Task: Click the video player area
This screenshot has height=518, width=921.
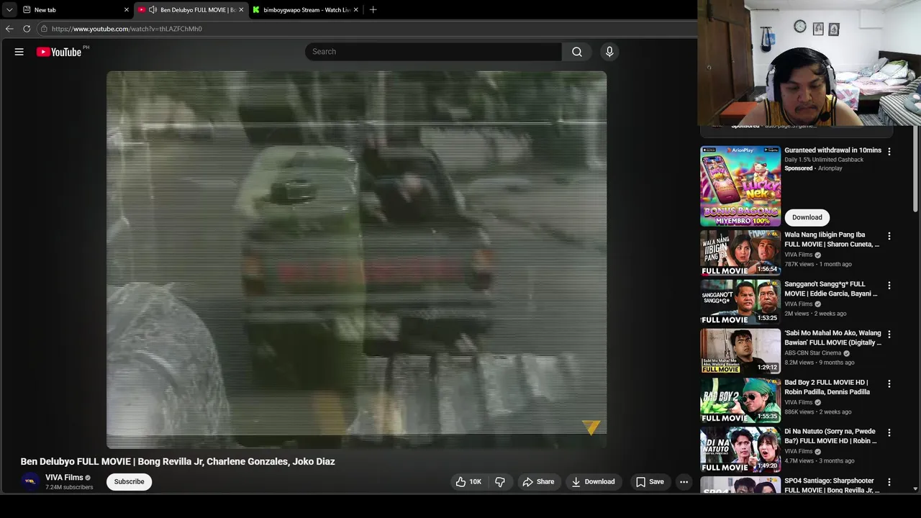Action: (356, 259)
